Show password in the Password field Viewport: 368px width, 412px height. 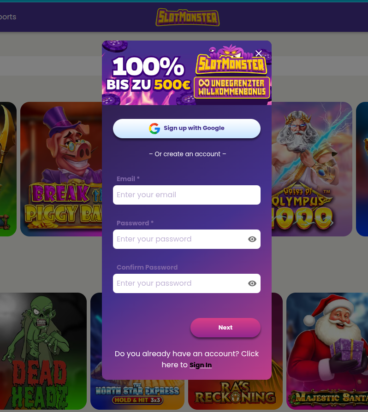point(252,239)
